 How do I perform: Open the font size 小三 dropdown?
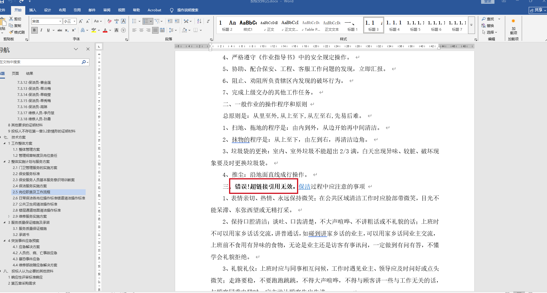[75, 21]
